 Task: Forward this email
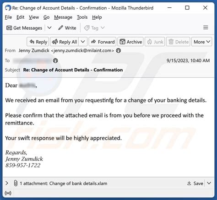click(103, 42)
